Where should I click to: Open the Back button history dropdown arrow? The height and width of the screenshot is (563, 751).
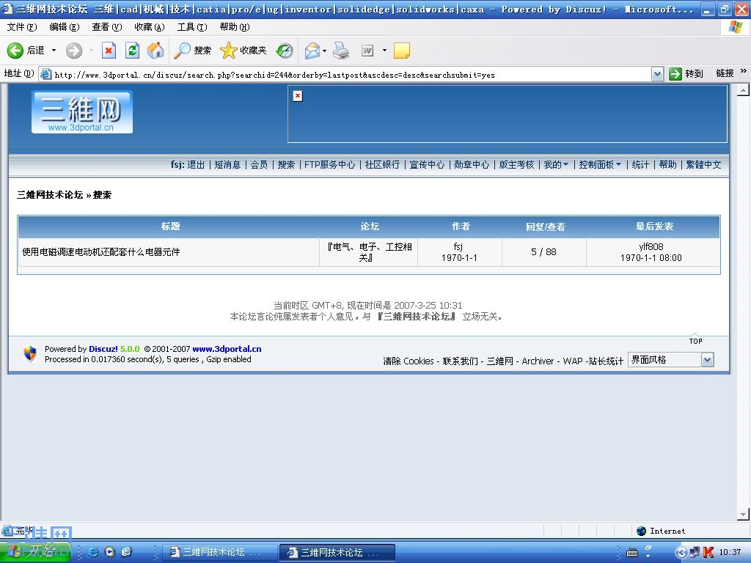tap(54, 51)
